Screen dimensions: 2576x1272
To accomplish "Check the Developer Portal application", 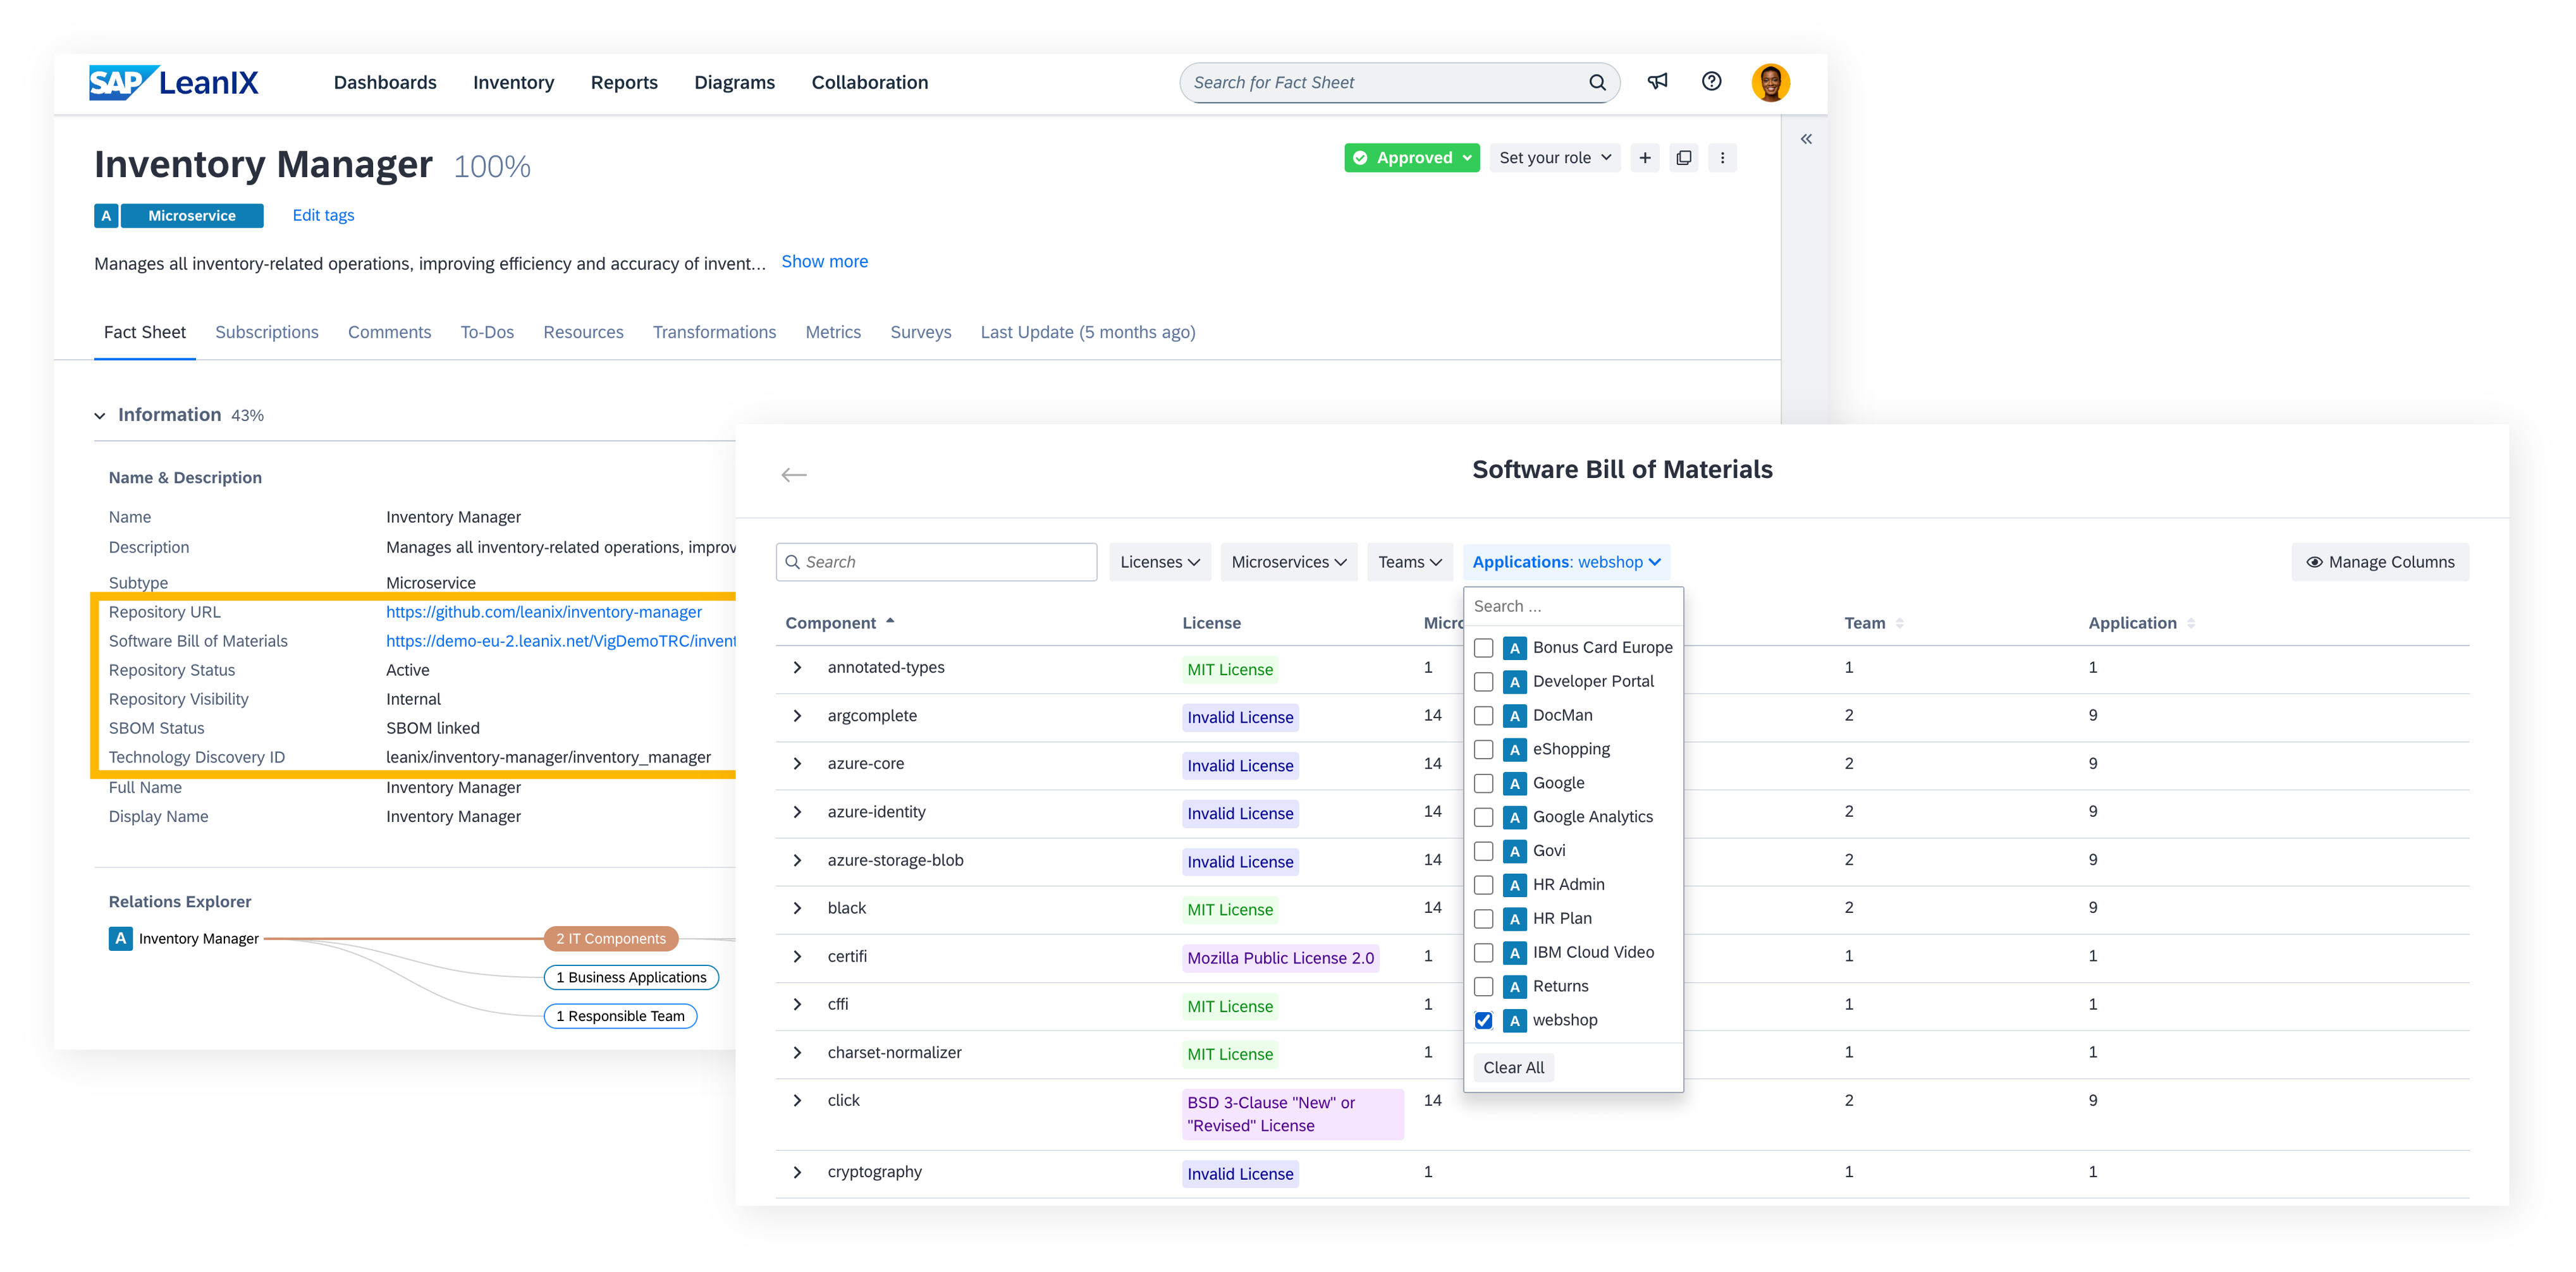I will click(x=1484, y=682).
